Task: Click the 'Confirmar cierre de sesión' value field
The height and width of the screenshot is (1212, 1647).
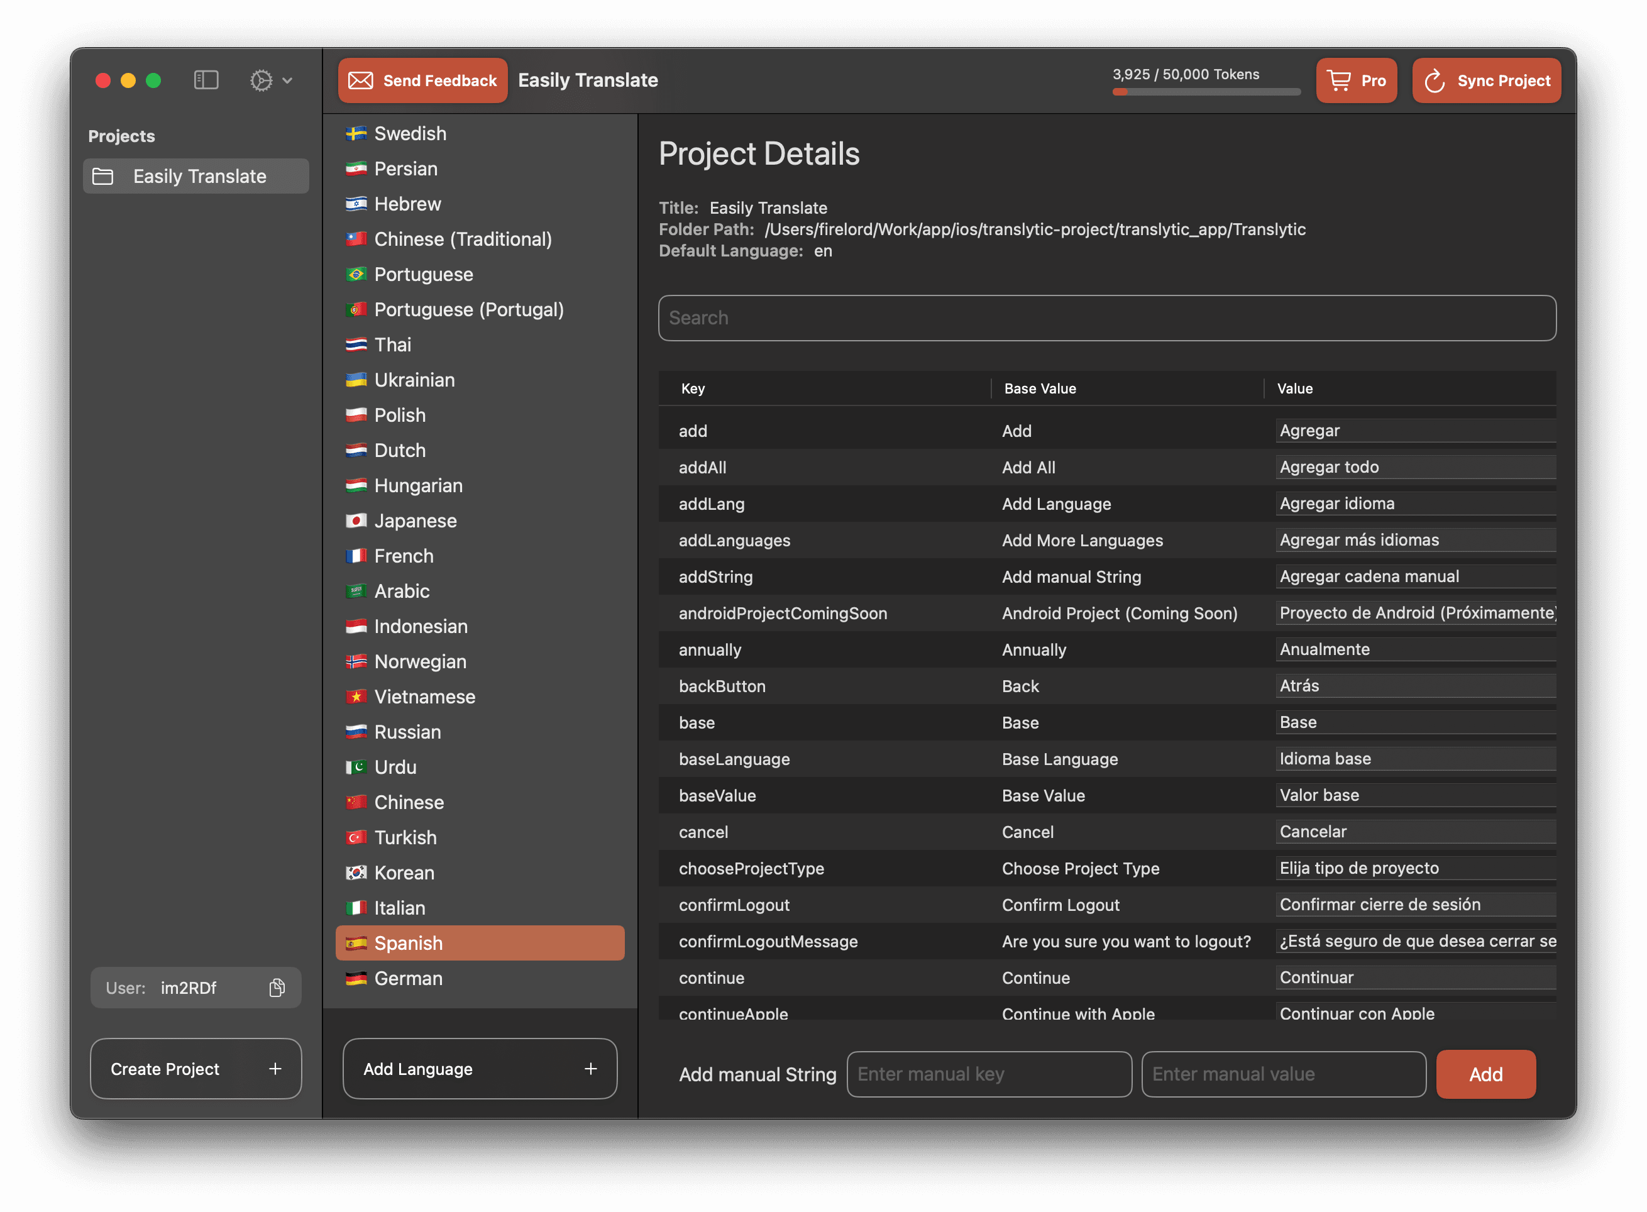Action: pos(1415,905)
